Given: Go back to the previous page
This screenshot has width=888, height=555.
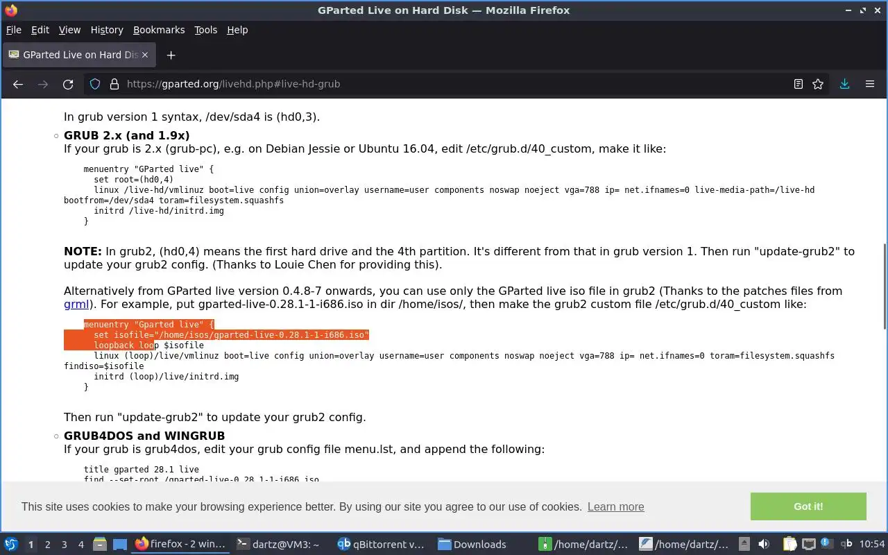Looking at the screenshot, I should coord(18,84).
